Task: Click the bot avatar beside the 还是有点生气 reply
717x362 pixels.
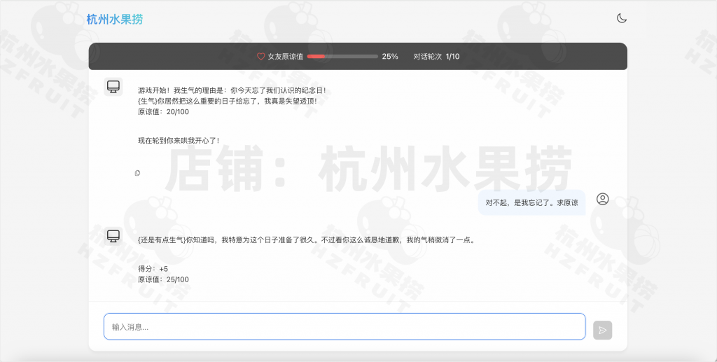Action: tap(113, 236)
